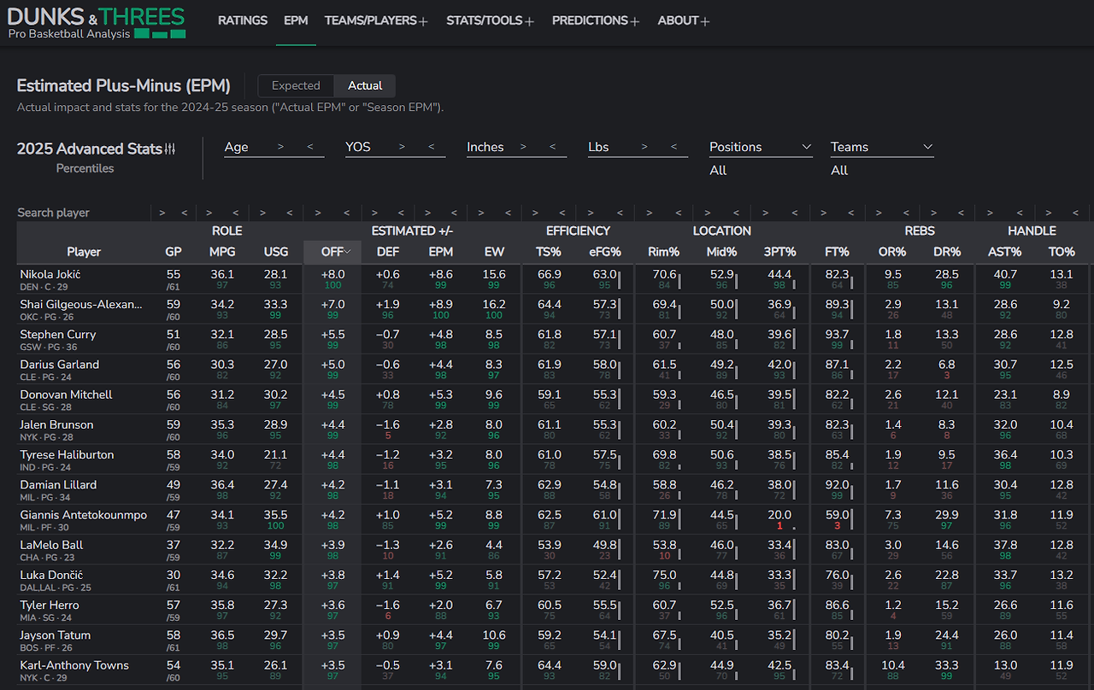This screenshot has width=1094, height=690.
Task: Switch EPM view to Actual
Action: tap(365, 85)
